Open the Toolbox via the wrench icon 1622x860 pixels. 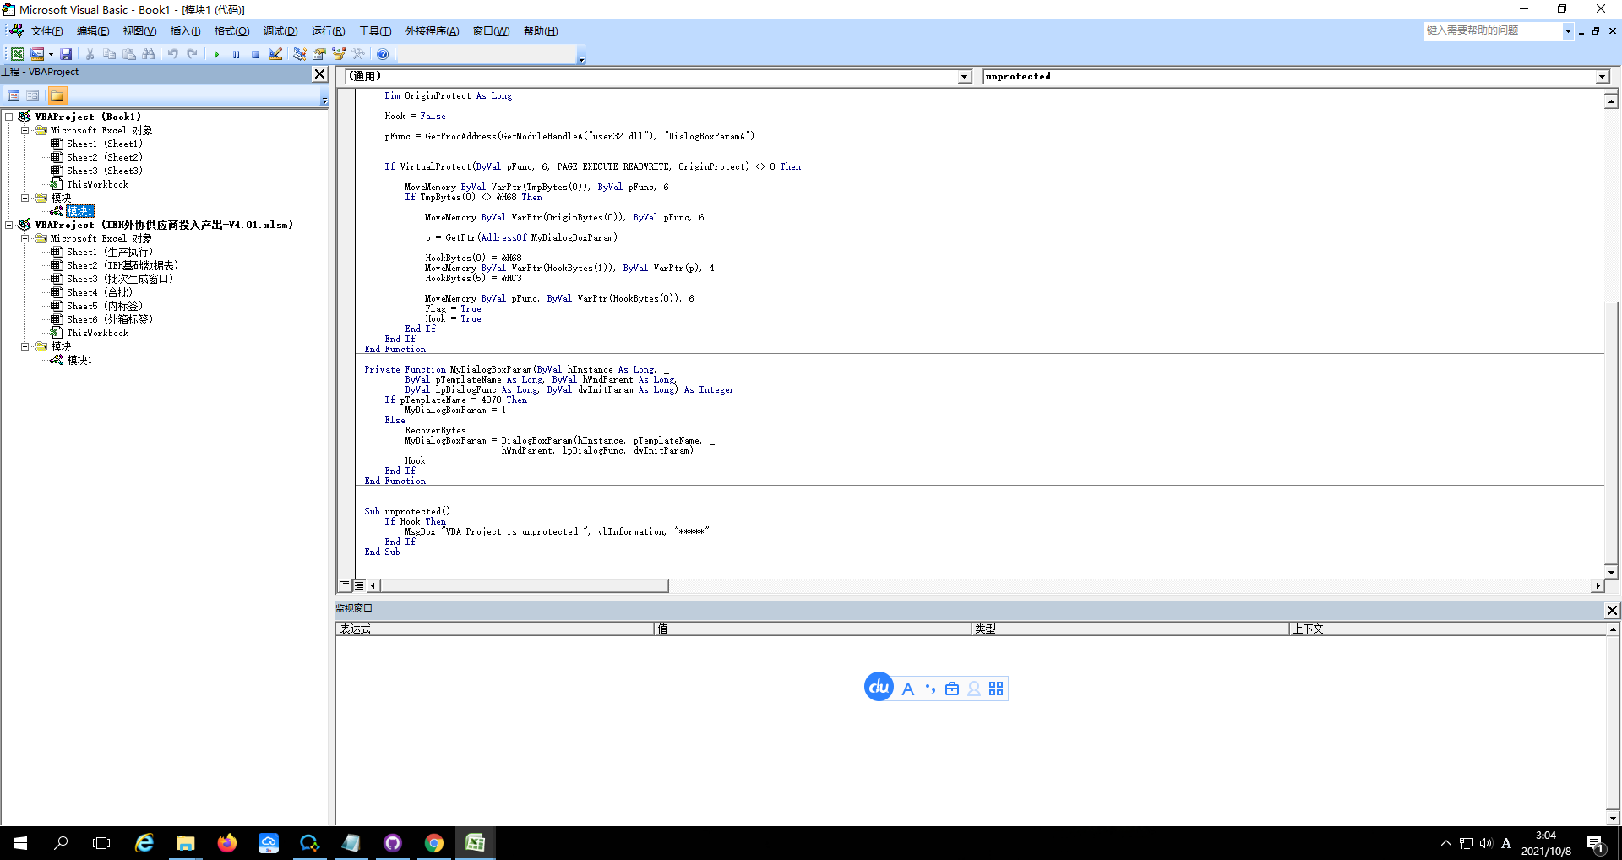click(x=359, y=54)
